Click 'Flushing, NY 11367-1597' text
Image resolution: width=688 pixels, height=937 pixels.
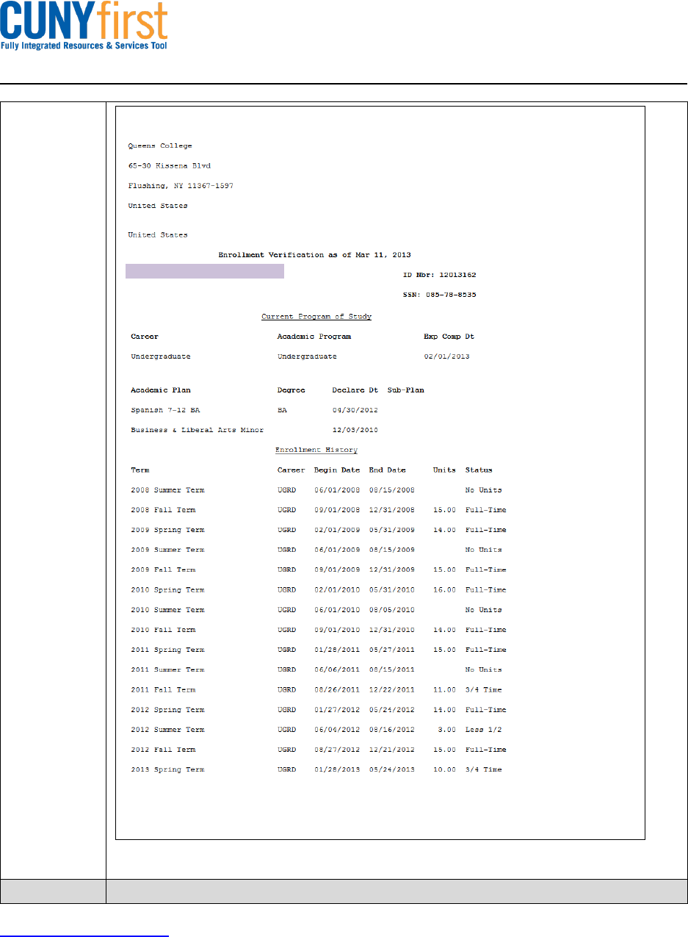(x=181, y=186)
